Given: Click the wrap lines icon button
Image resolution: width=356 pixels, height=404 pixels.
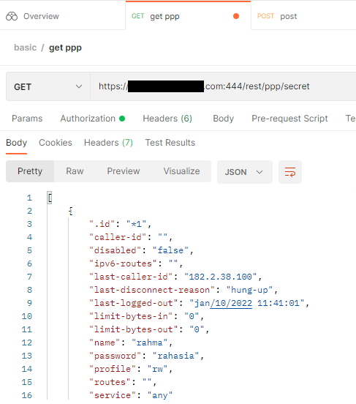Looking at the screenshot, I should click(x=290, y=172).
